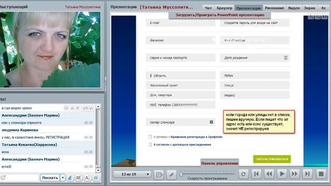Image resolution: width=331 pixels, height=186 pixels.
Task: Click the Номер спонсора input field
Action: (x=180, y=122)
